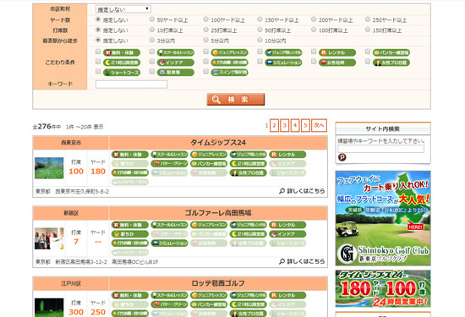Click the sidebar site search magnifier icon
This screenshot has width=465, height=317.
342,157
